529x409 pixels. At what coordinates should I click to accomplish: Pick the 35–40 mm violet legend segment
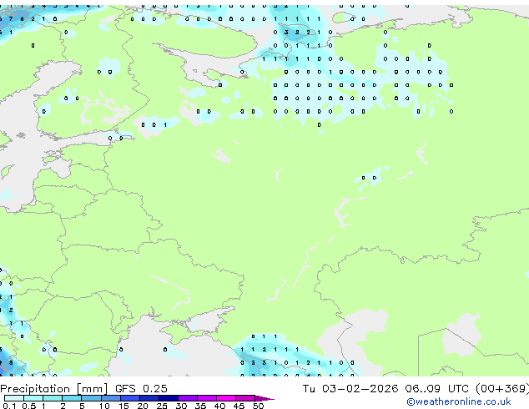tap(206, 398)
